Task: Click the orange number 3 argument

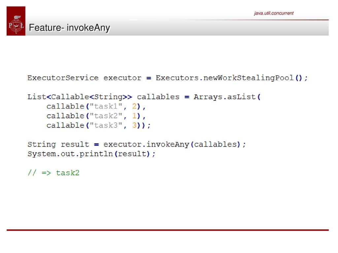Action: click(134, 125)
